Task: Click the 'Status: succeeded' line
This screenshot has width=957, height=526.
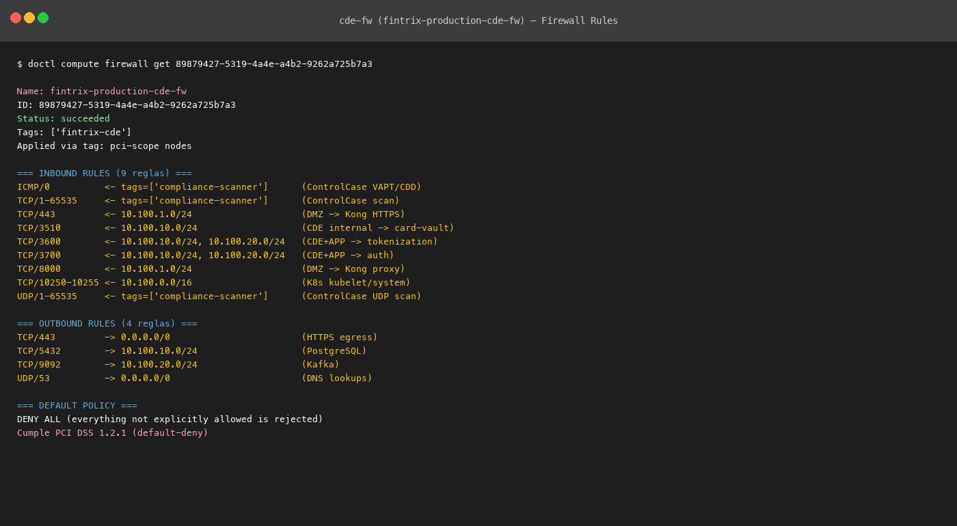Action: point(64,118)
